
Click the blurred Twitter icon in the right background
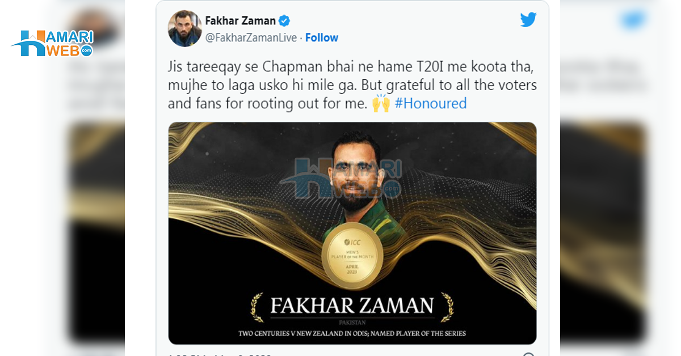634,20
